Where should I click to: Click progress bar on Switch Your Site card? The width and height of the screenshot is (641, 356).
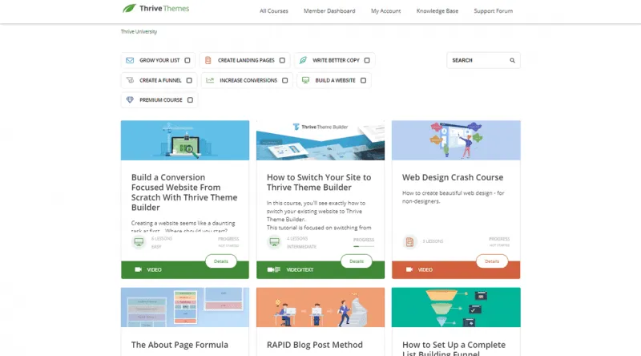pos(364,246)
